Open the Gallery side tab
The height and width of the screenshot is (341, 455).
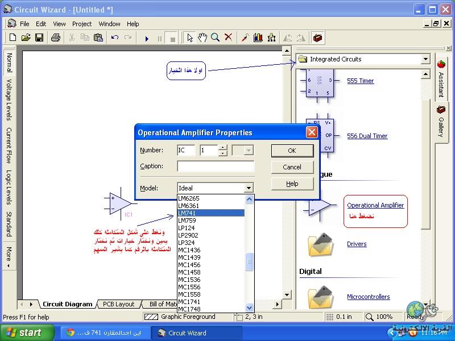441,122
